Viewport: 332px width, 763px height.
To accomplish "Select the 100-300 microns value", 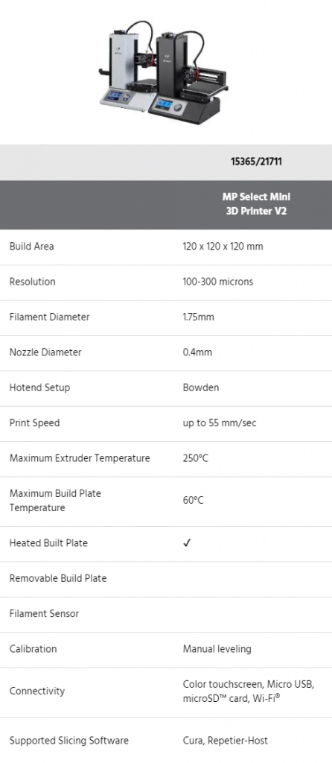I will point(218,282).
